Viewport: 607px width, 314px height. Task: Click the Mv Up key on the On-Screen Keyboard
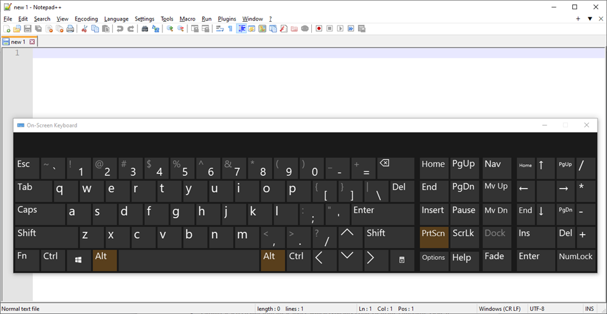pyautogui.click(x=497, y=192)
